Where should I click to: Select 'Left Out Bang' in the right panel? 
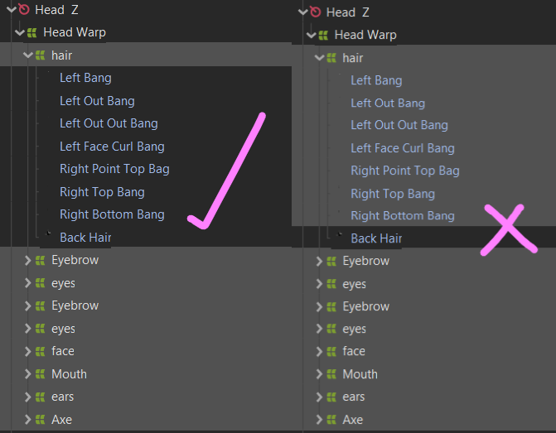[388, 103]
